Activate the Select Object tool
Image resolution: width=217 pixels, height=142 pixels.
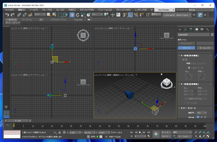pyautogui.click(x=49, y=15)
